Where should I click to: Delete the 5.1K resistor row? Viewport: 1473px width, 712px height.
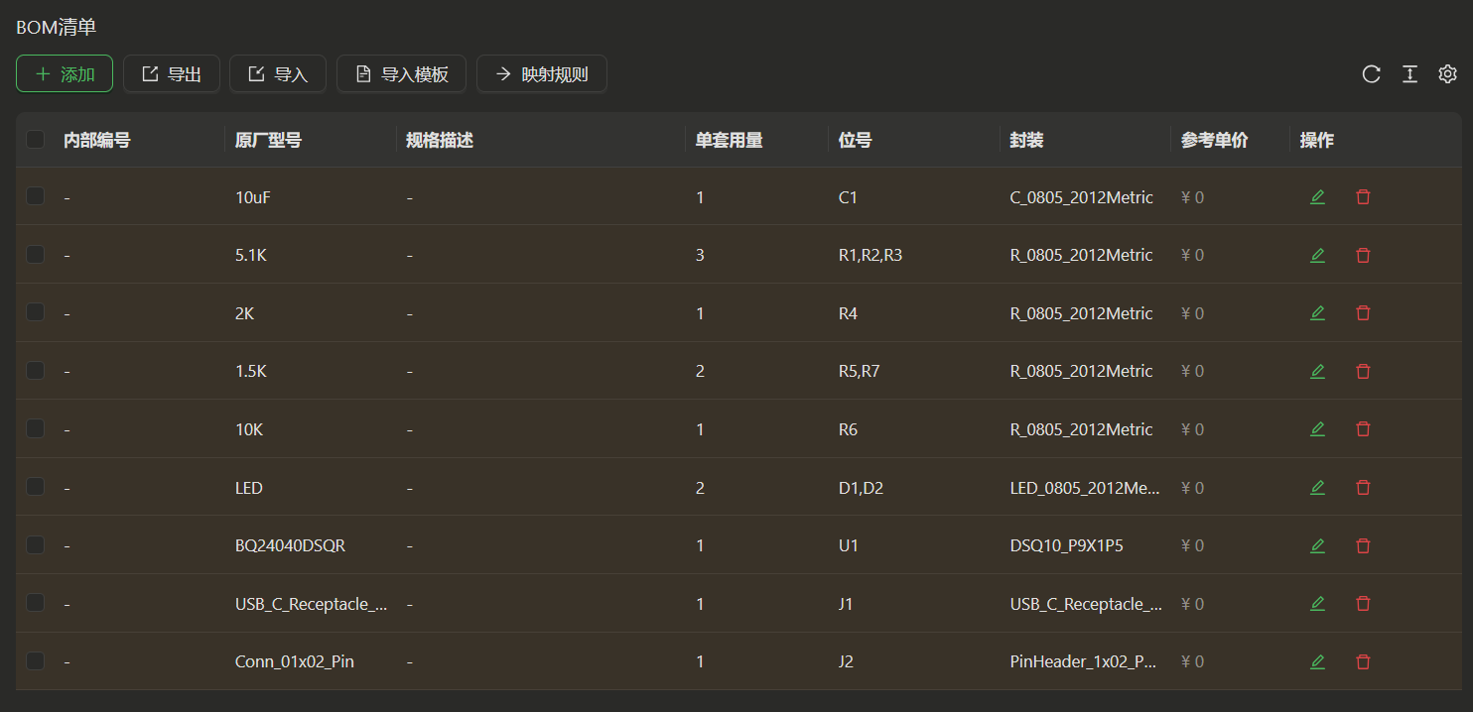click(1363, 256)
